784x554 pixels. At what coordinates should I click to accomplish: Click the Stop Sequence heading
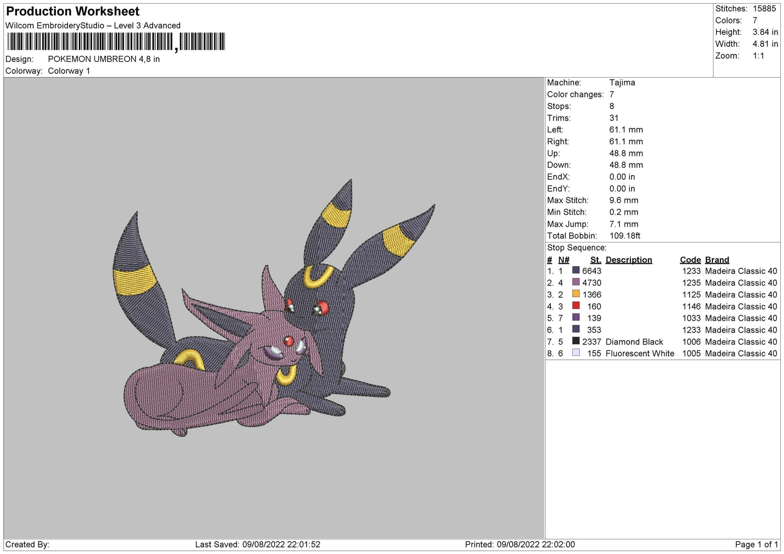(x=577, y=248)
